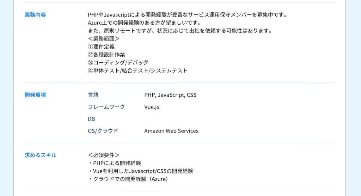Click the ③コーディング/デバッグ item
Image resolution: width=361 pixels, height=196 pixels.
click(x=118, y=63)
